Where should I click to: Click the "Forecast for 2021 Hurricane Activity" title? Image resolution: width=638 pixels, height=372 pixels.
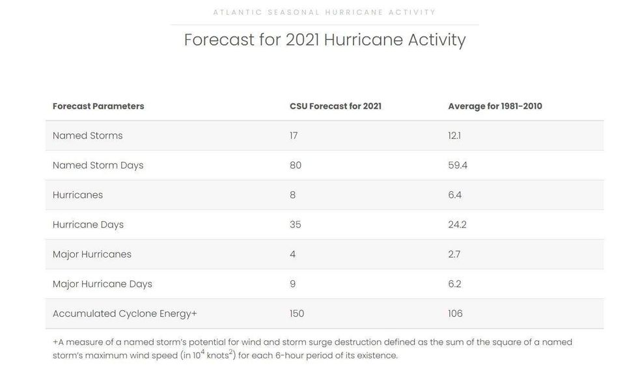325,40
